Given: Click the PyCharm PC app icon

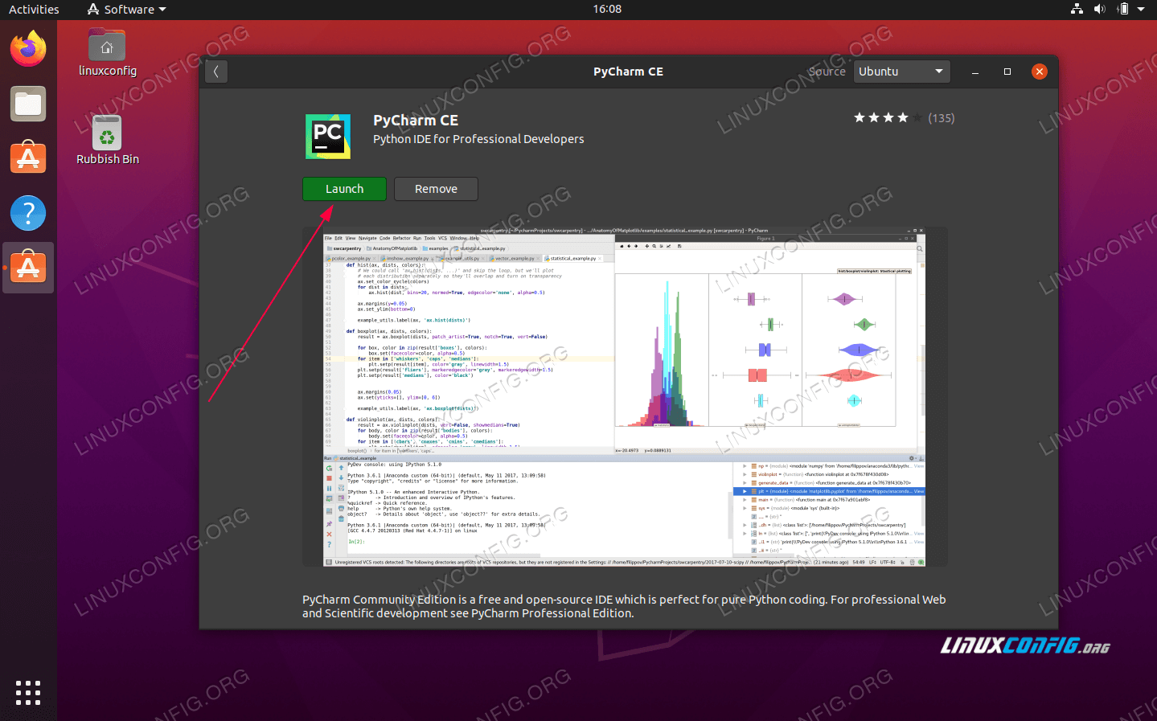Looking at the screenshot, I should pos(328,136).
